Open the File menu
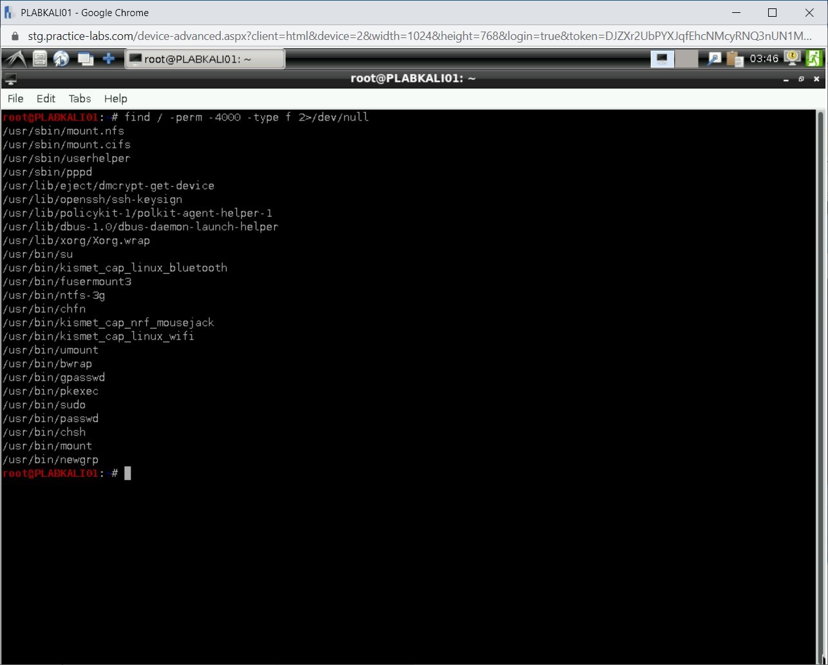Viewport: 828px width, 665px height. click(15, 99)
